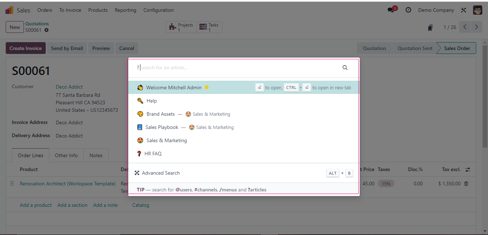Open Renovation Architect (Workspace Template) product link
The image size is (488, 235).
68,184
